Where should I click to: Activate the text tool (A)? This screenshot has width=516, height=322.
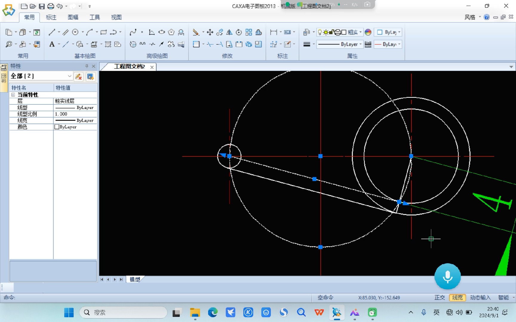pos(52,44)
